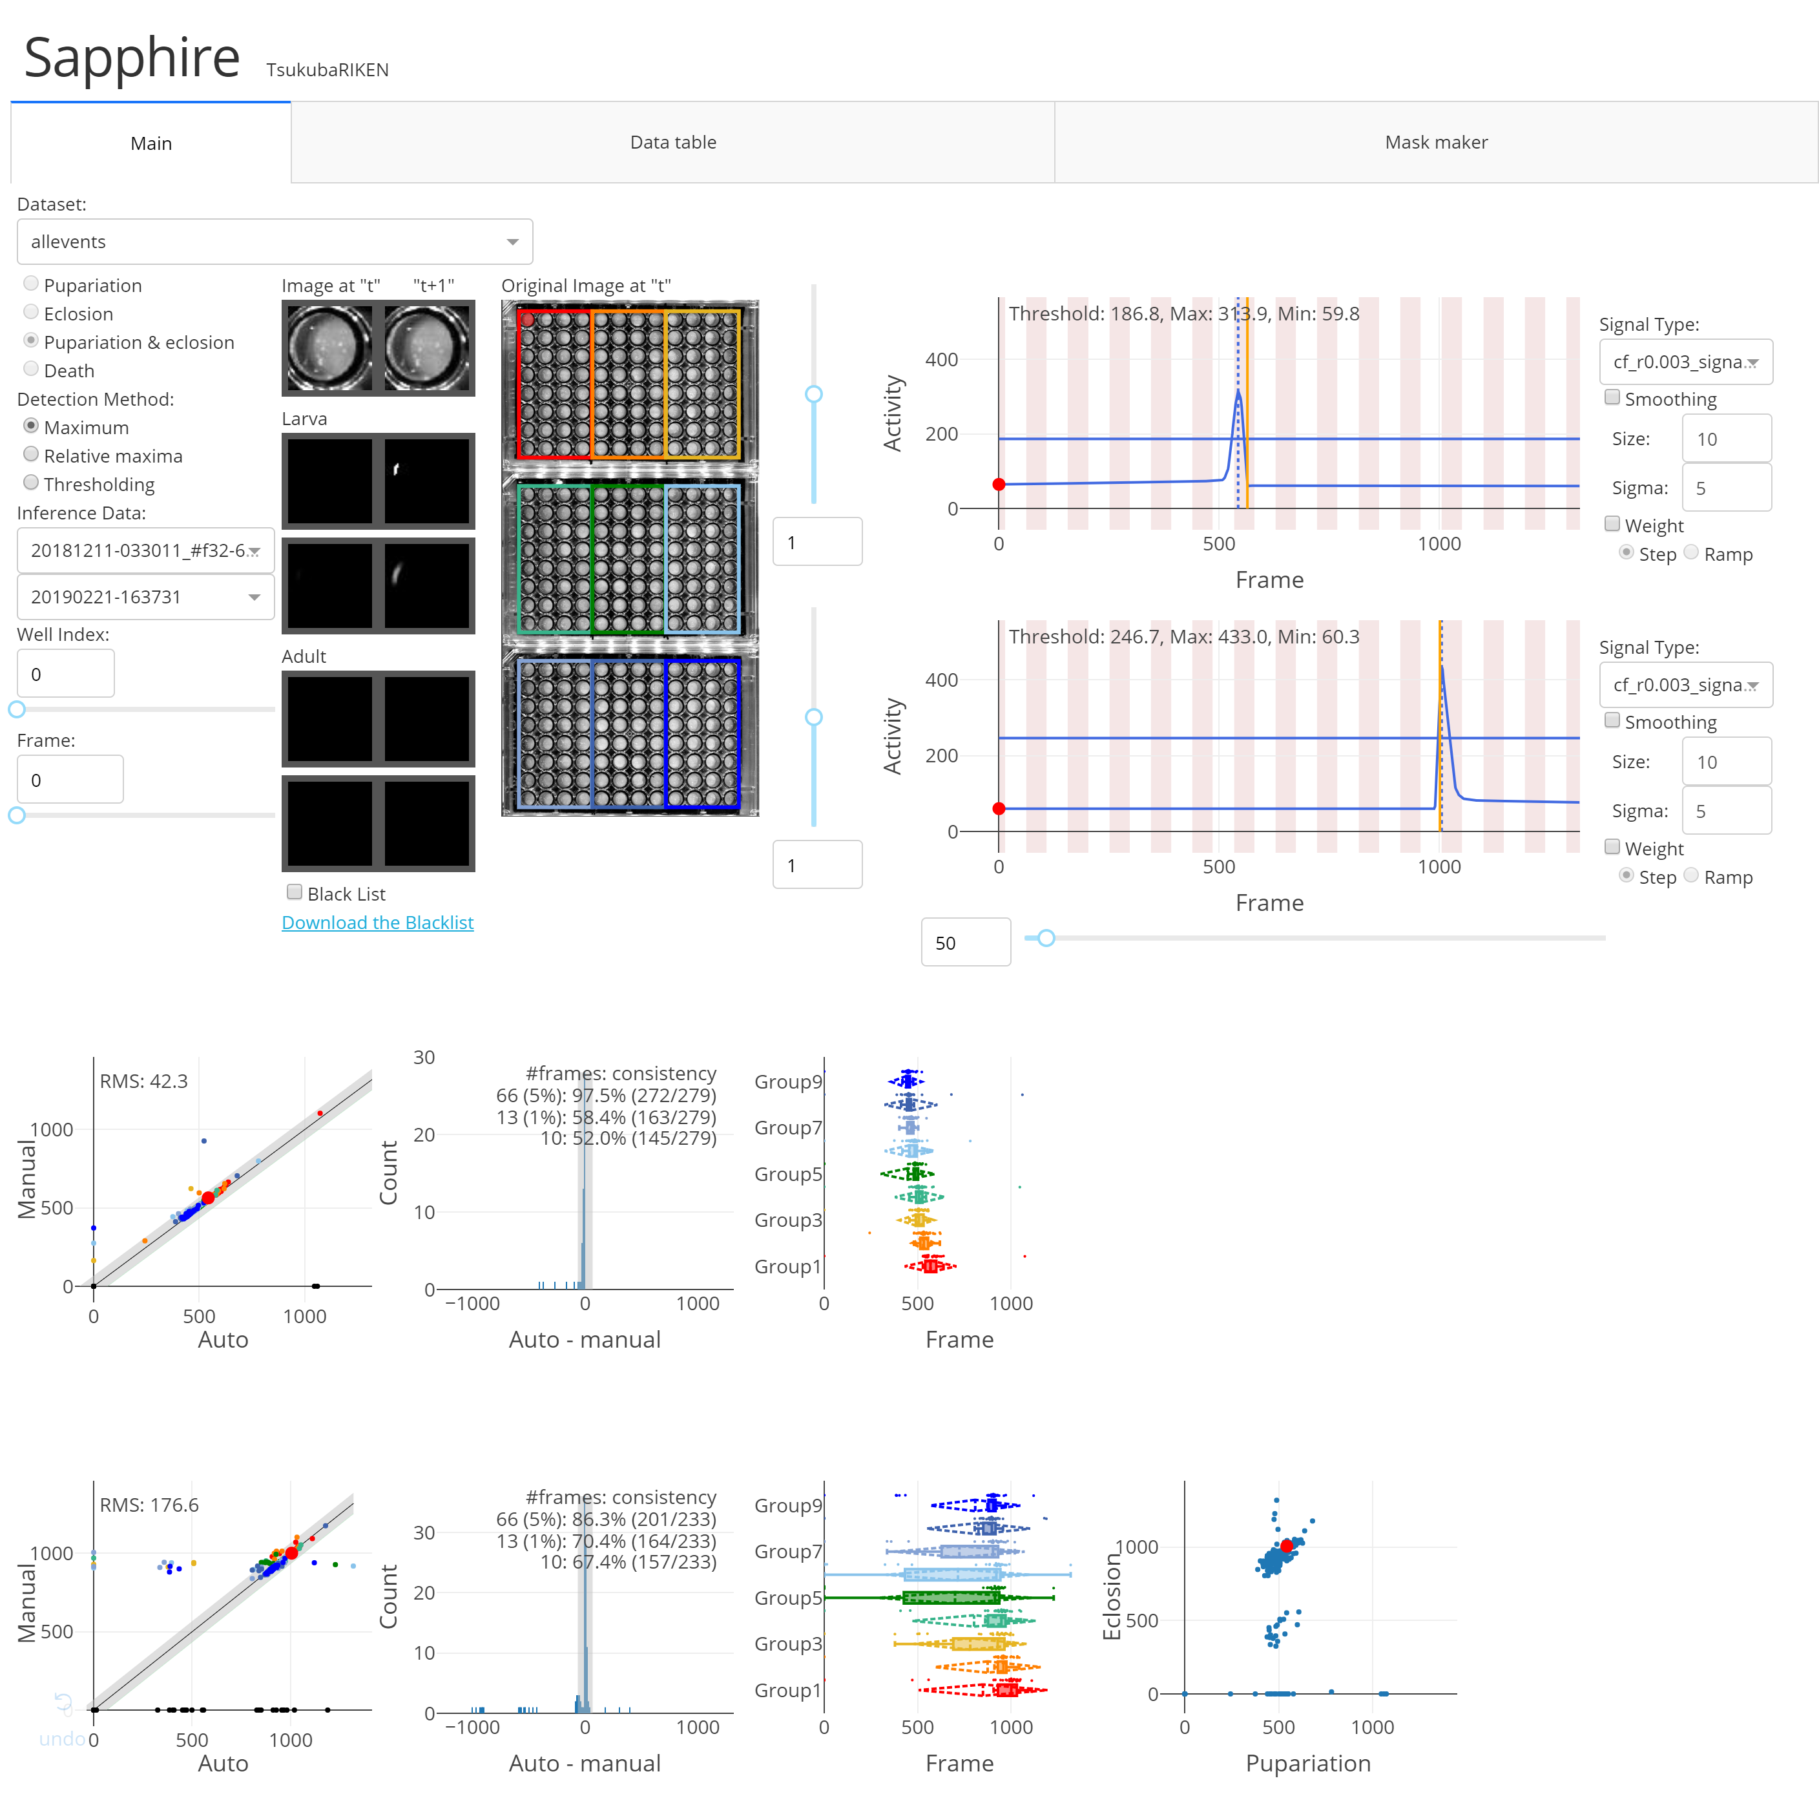Enable the Black List checkbox

[295, 892]
